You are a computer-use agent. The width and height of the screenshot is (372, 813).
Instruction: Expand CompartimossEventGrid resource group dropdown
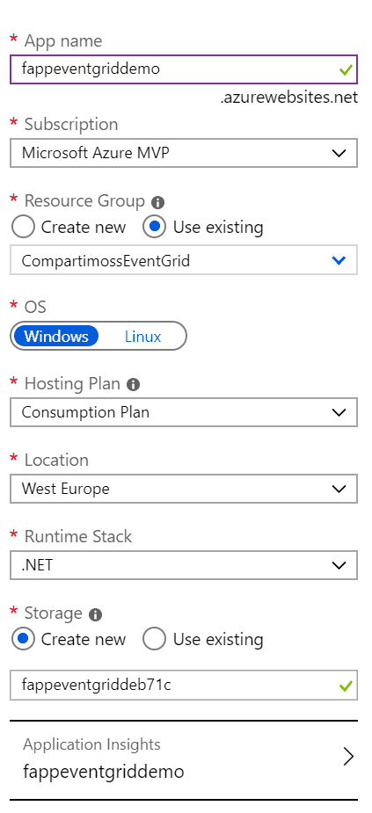point(184,260)
